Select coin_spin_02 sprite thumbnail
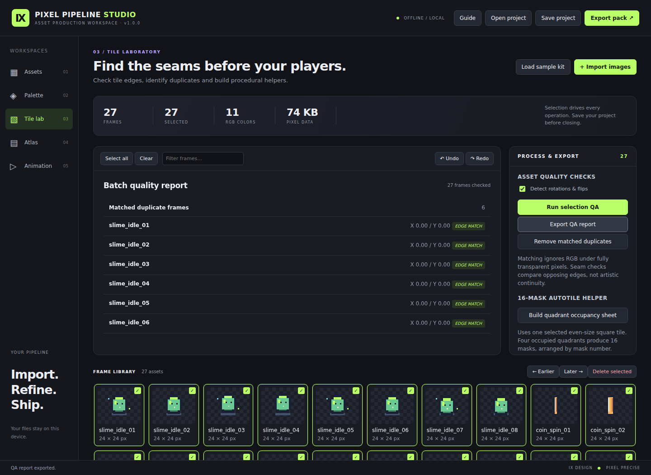This screenshot has width=651, height=475. 610,406
